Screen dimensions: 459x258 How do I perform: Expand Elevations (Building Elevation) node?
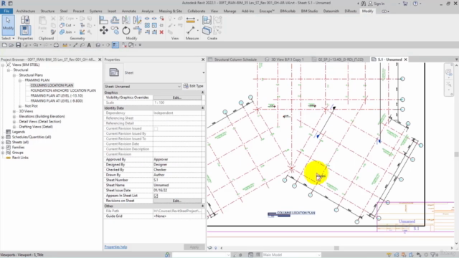click(x=14, y=116)
